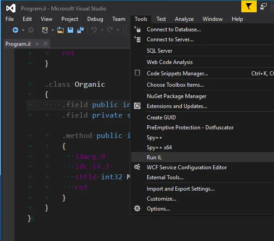This screenshot has height=241, width=274.
Task: Click the notifications filter flag icon
Action: pyautogui.click(x=249, y=7)
